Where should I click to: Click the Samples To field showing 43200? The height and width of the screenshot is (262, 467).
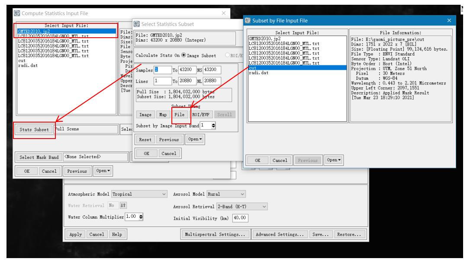187,70
